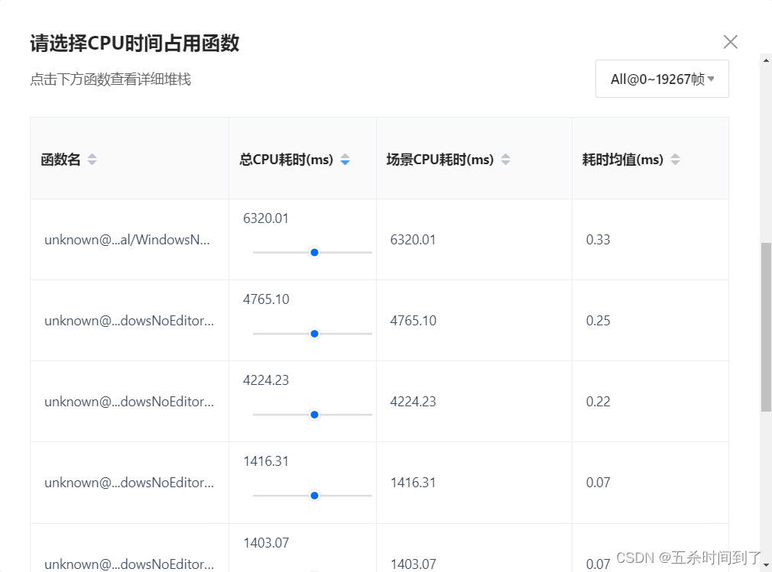Sort 耗时均值(ms) descending

point(676,163)
